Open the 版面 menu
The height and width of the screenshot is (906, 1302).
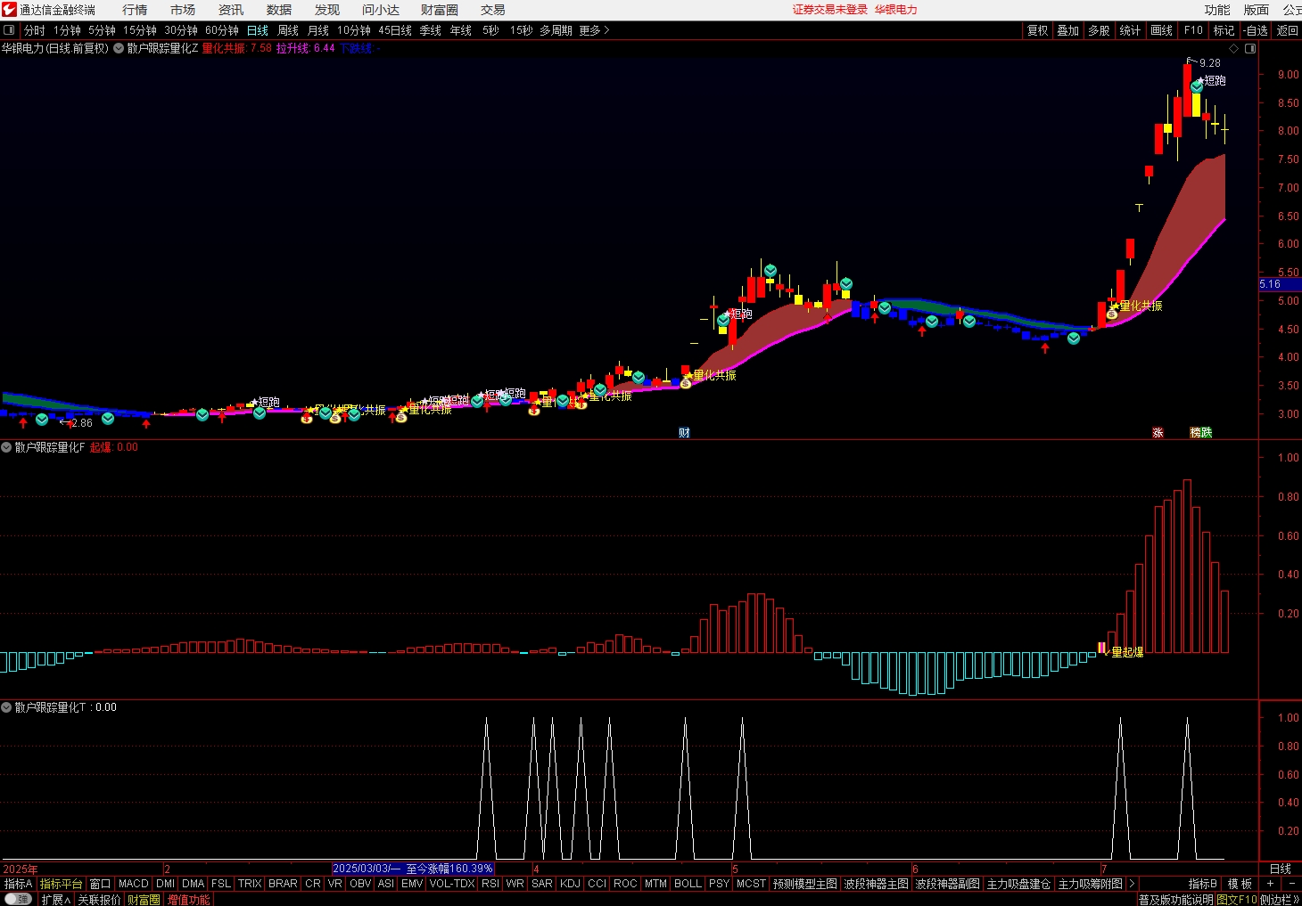[x=1257, y=10]
